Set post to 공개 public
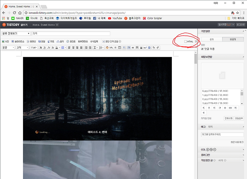Image resolution: width=247 pixels, height=179 pixels. point(212,40)
